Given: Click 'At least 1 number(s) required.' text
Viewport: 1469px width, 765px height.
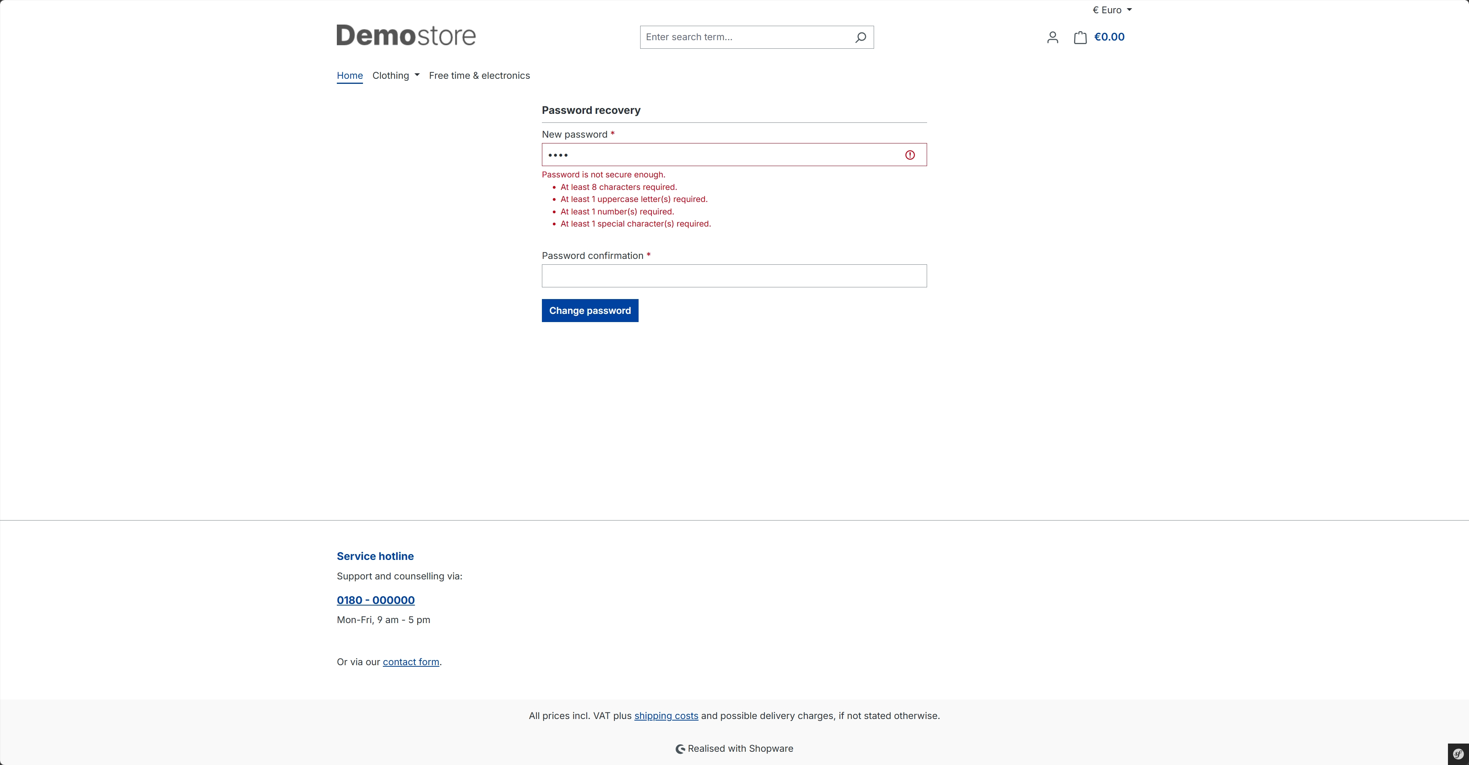Looking at the screenshot, I should [617, 212].
